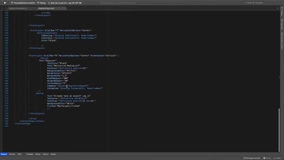
Task: Click the IsRunning binding line
Action: click(x=69, y=36)
